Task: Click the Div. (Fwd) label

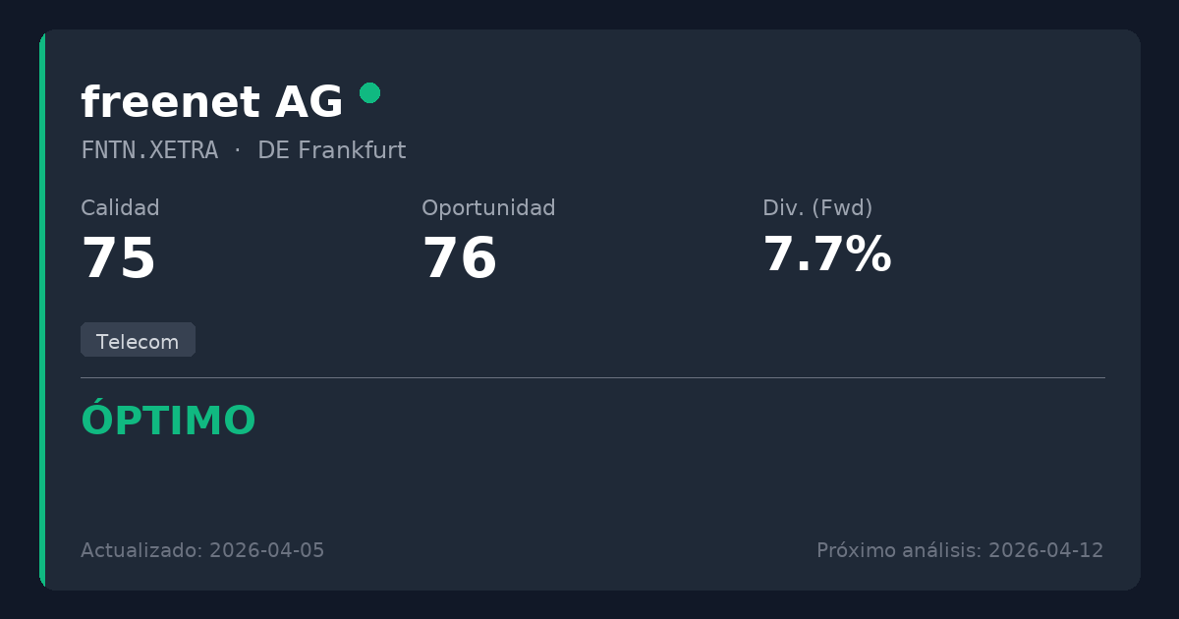Action: (x=817, y=208)
